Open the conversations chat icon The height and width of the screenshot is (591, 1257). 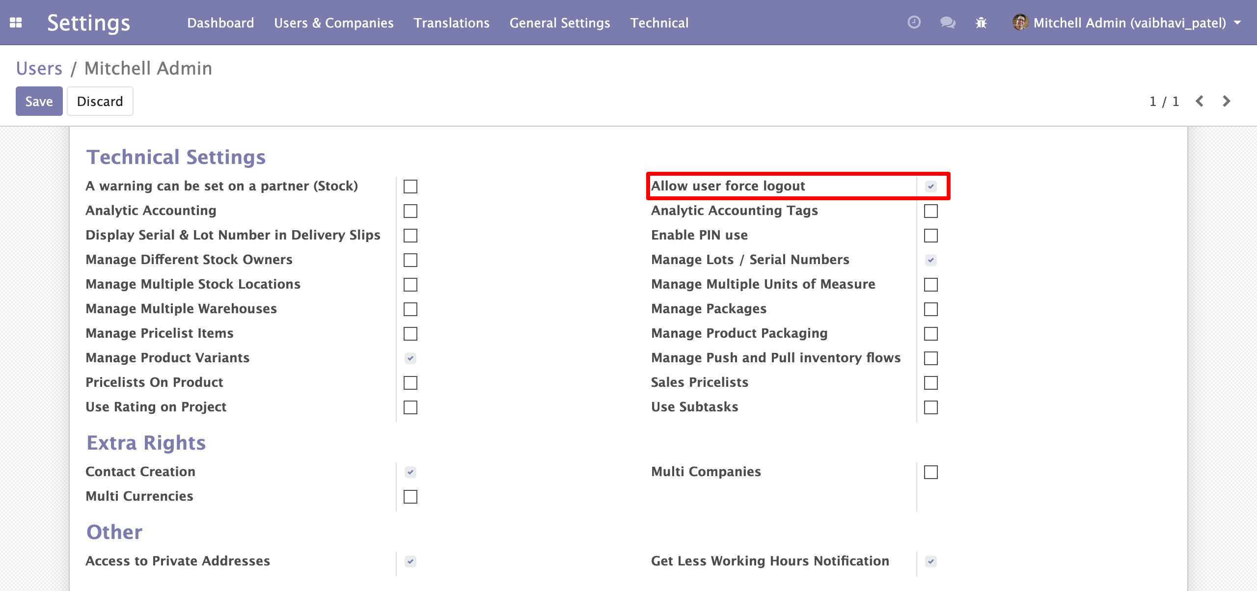(x=948, y=23)
